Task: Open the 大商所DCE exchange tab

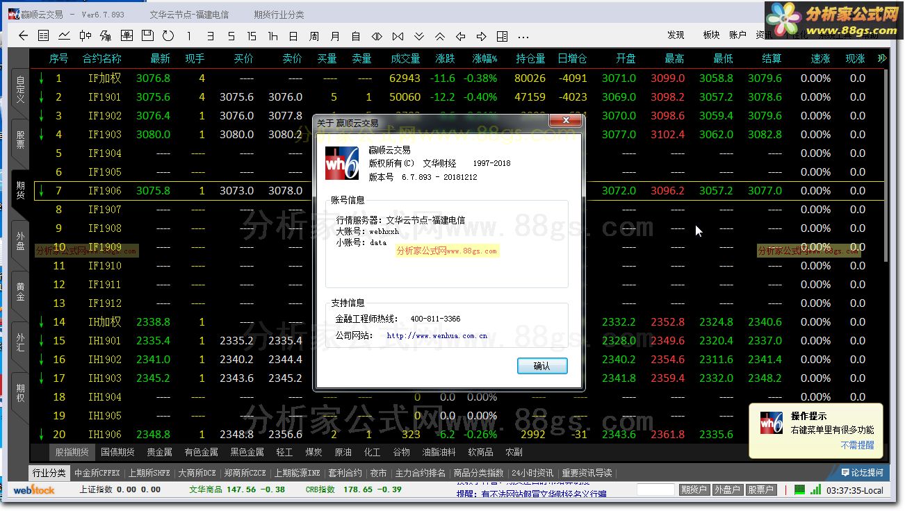Action: 197,473
